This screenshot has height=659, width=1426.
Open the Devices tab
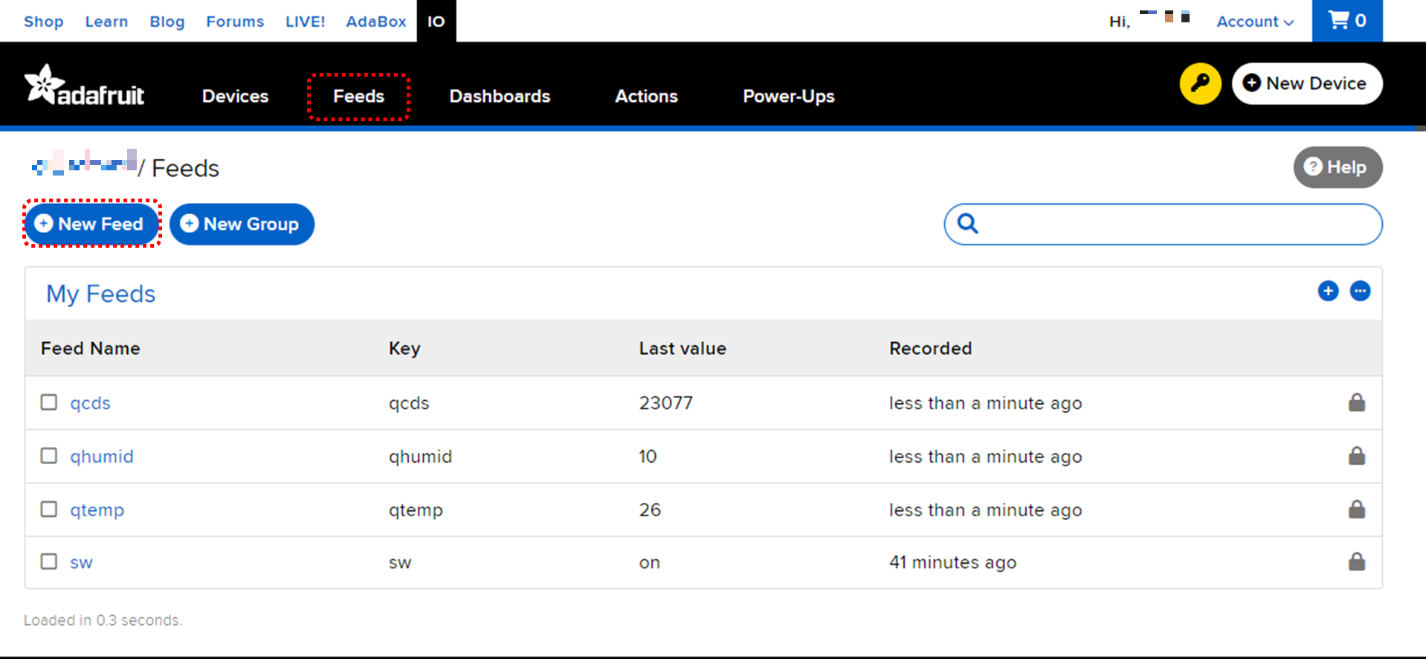[x=235, y=96]
